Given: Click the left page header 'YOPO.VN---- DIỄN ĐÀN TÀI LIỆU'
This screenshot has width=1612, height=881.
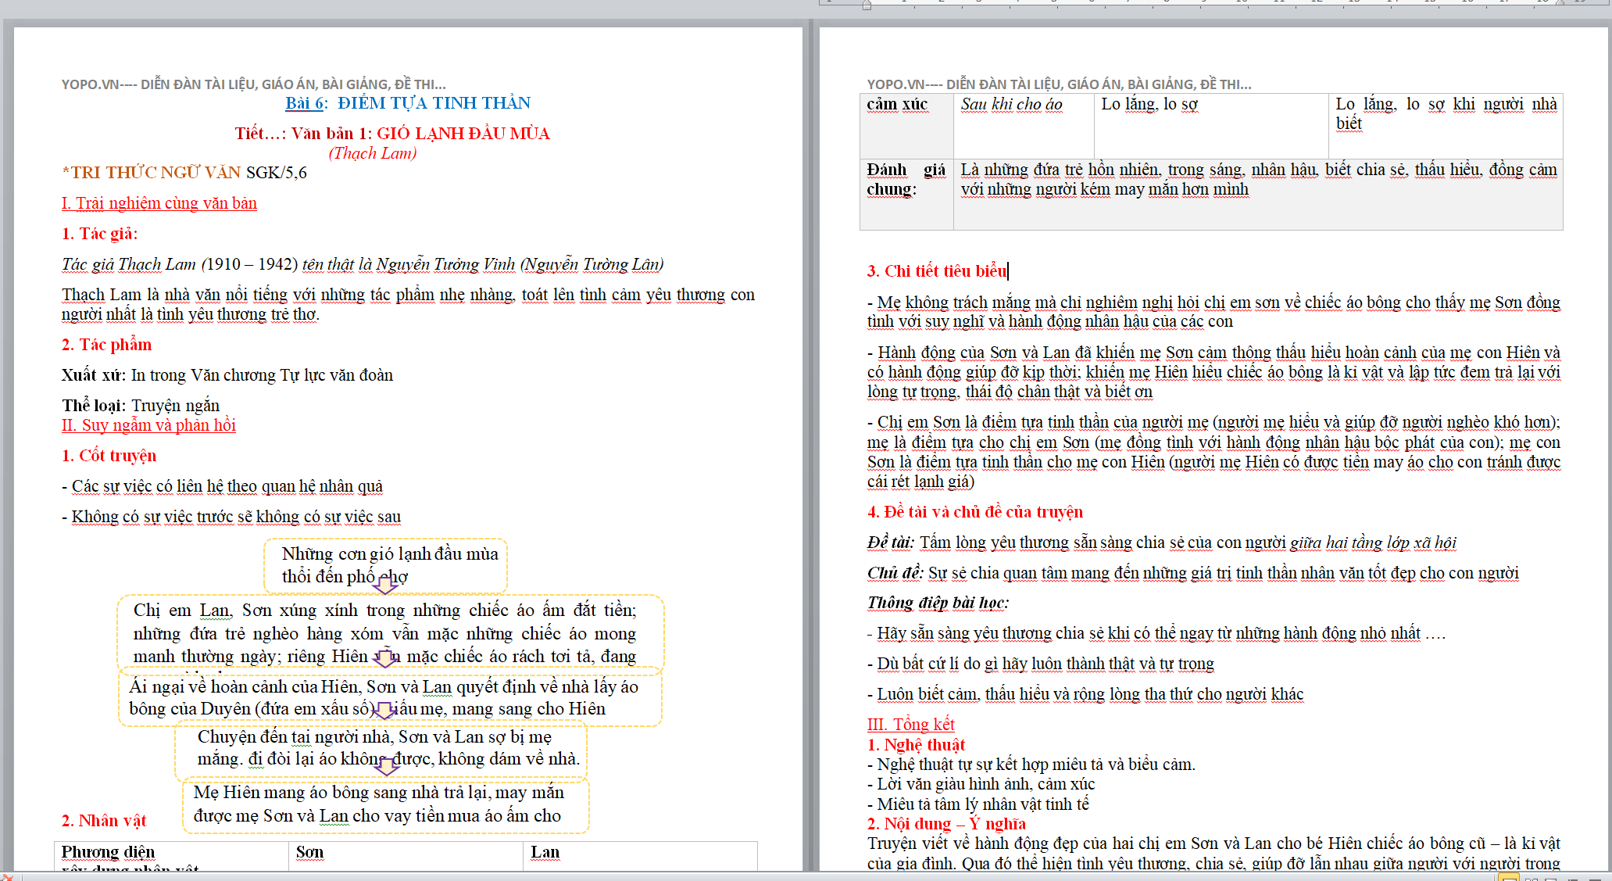Looking at the screenshot, I should pos(254,84).
